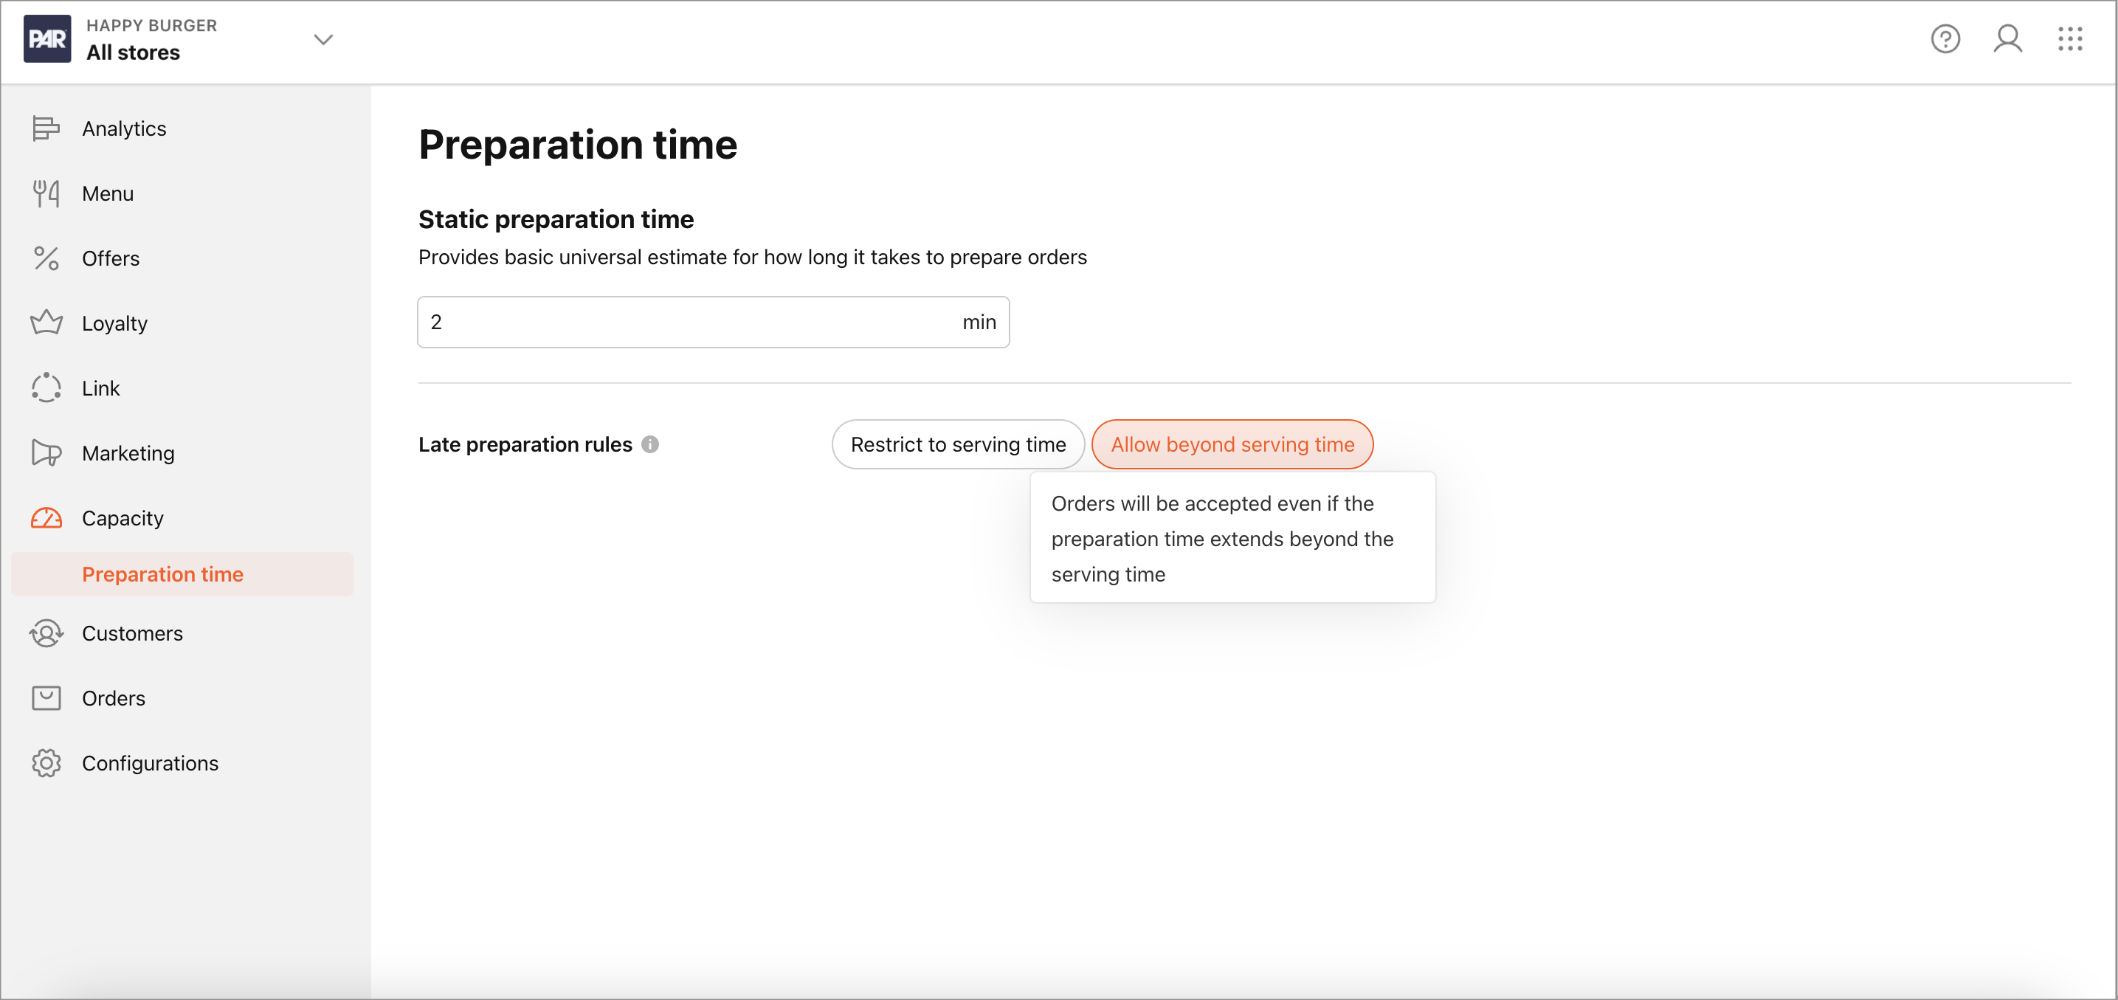Image resolution: width=2118 pixels, height=1000 pixels.
Task: Select the Capacity gauge icon
Action: [x=46, y=518]
